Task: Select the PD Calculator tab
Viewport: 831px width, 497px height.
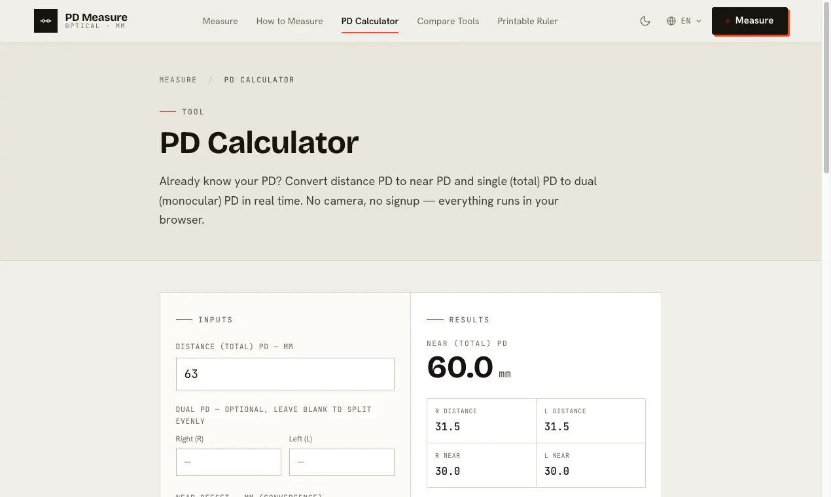Action: click(370, 21)
